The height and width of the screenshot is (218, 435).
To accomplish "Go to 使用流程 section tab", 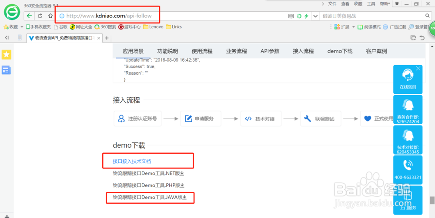I will click(x=202, y=51).
